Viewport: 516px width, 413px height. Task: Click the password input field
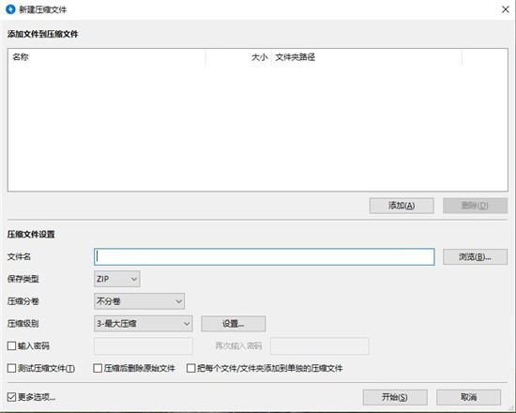click(x=144, y=346)
